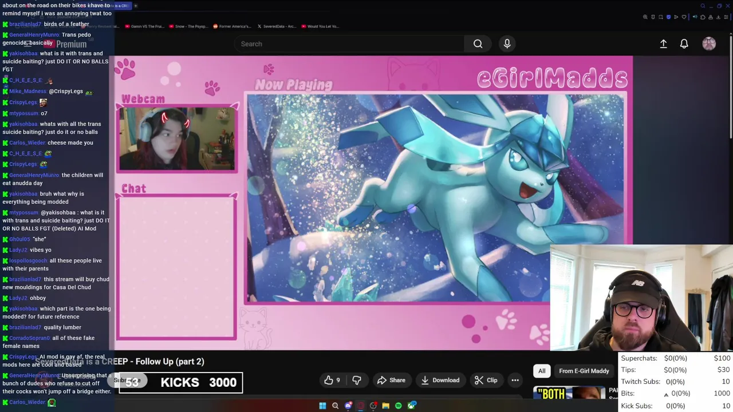The height and width of the screenshot is (412, 733).
Task: Open the "BOTH" recommended video thumbnail
Action: [x=569, y=393]
